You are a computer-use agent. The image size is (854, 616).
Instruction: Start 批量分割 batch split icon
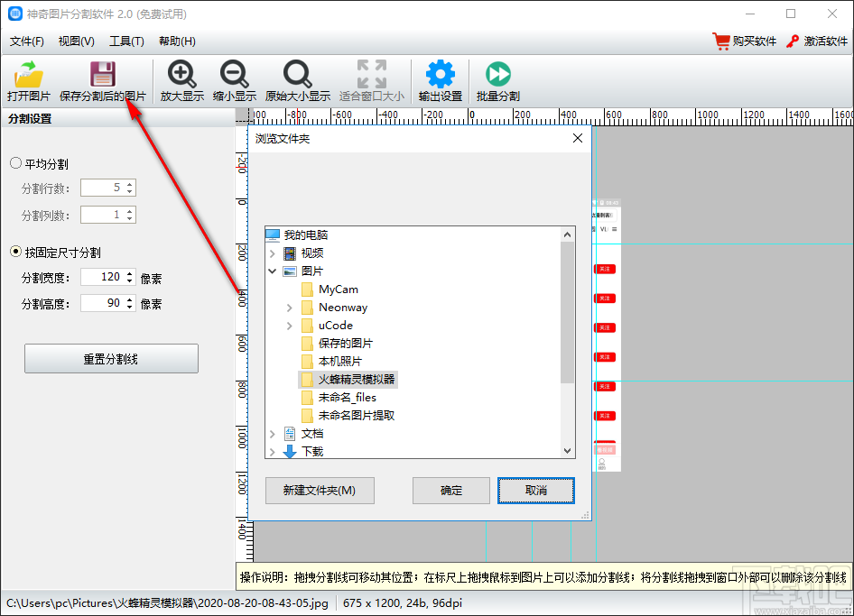pos(497,74)
